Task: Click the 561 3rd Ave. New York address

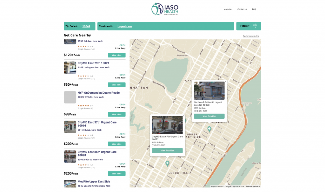Action: pyautogui.click(x=90, y=130)
